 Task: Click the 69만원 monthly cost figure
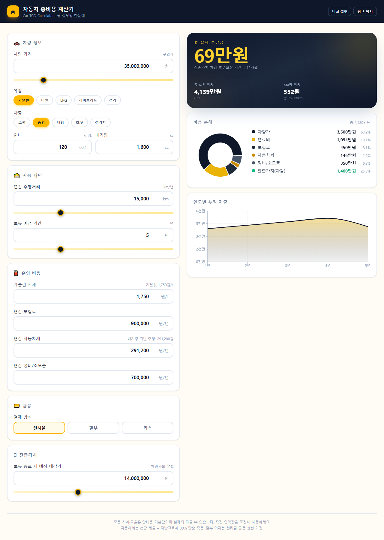point(221,55)
